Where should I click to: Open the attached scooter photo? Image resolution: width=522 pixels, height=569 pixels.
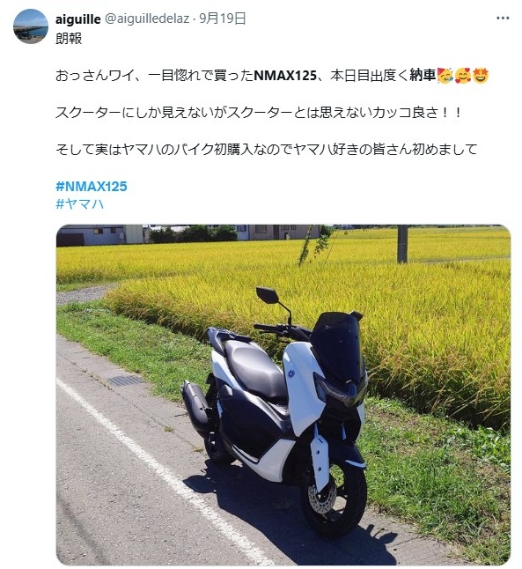point(283,395)
